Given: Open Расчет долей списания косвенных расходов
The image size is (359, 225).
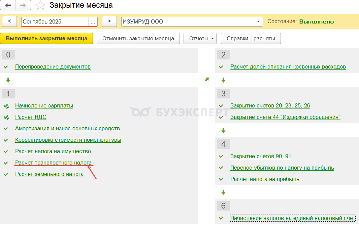Looking at the screenshot, I should tap(288, 66).
